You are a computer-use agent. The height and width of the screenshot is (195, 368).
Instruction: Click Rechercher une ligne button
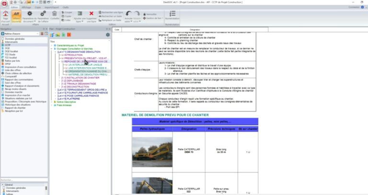111,11
